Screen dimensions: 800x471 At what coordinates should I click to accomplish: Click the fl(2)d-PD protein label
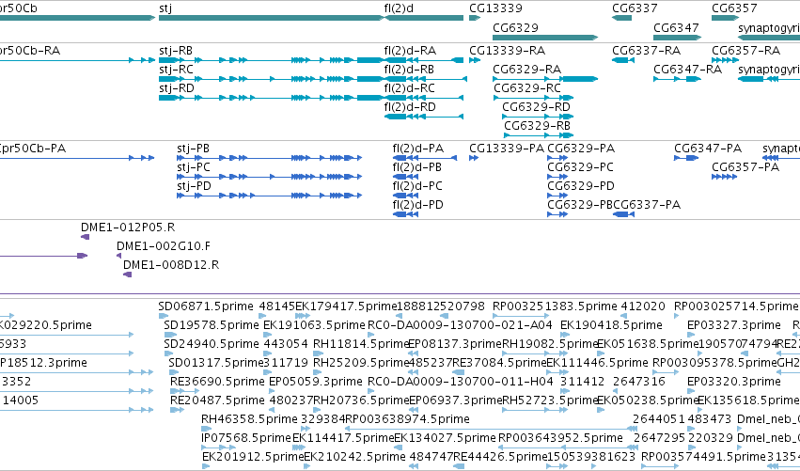tap(417, 205)
